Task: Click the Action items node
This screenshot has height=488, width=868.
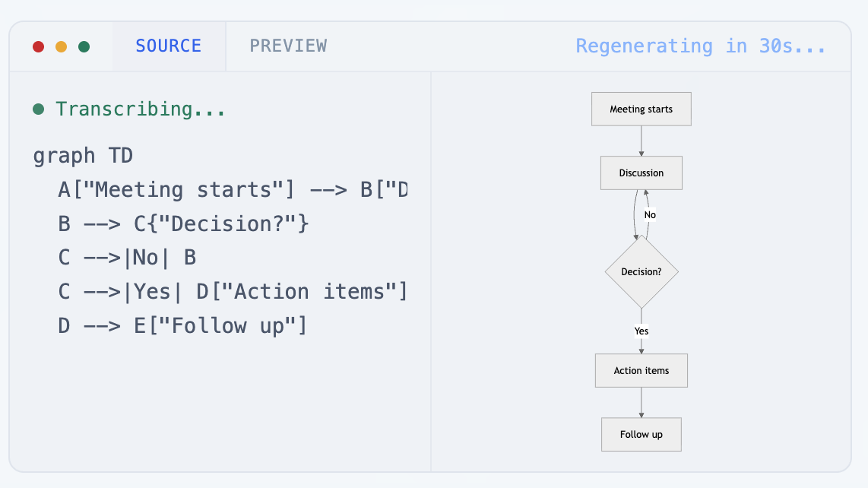Action: click(x=641, y=370)
